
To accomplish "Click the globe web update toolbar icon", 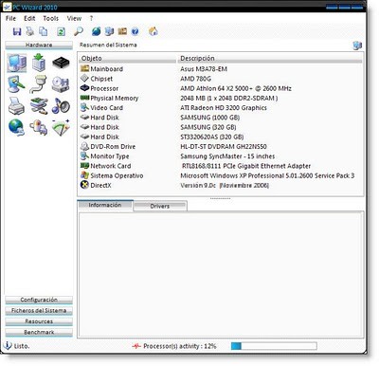I will point(96,31).
